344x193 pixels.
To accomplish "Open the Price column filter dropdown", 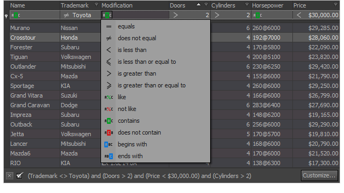I will tap(335, 4).
